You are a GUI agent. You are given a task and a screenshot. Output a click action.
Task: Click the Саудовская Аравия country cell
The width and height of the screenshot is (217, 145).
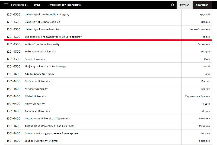click(x=197, y=96)
